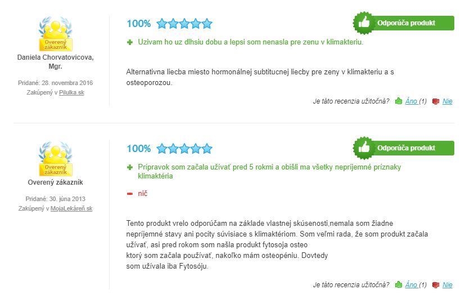The height and width of the screenshot is (303, 465).
Task: Open the MojaLekáreň.sk shop link
Action: [71, 208]
